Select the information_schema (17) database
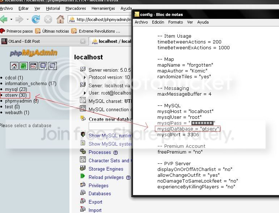Image resolution: width=279 pixels, height=213 pixels. pos(31,84)
